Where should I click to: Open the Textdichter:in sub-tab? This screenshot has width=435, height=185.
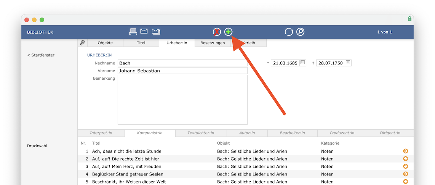pos(201,133)
